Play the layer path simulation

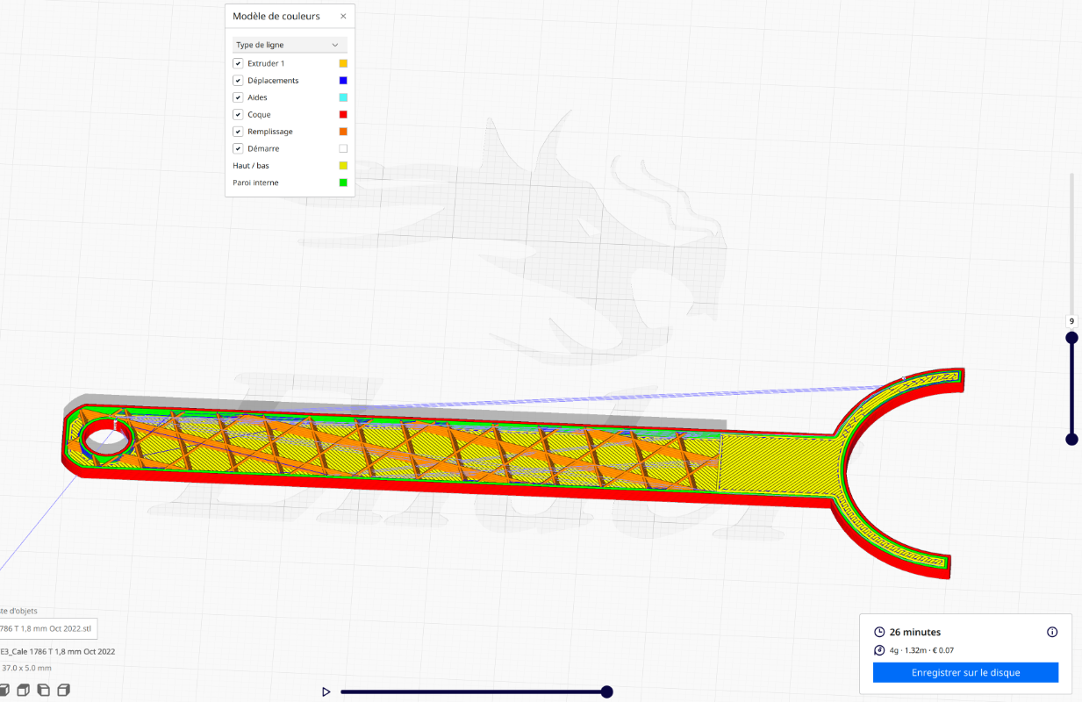(x=326, y=691)
